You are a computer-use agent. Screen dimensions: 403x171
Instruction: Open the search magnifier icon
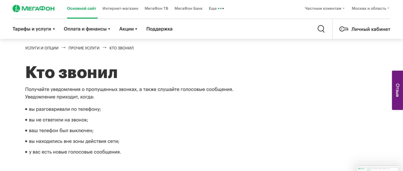tap(321, 29)
